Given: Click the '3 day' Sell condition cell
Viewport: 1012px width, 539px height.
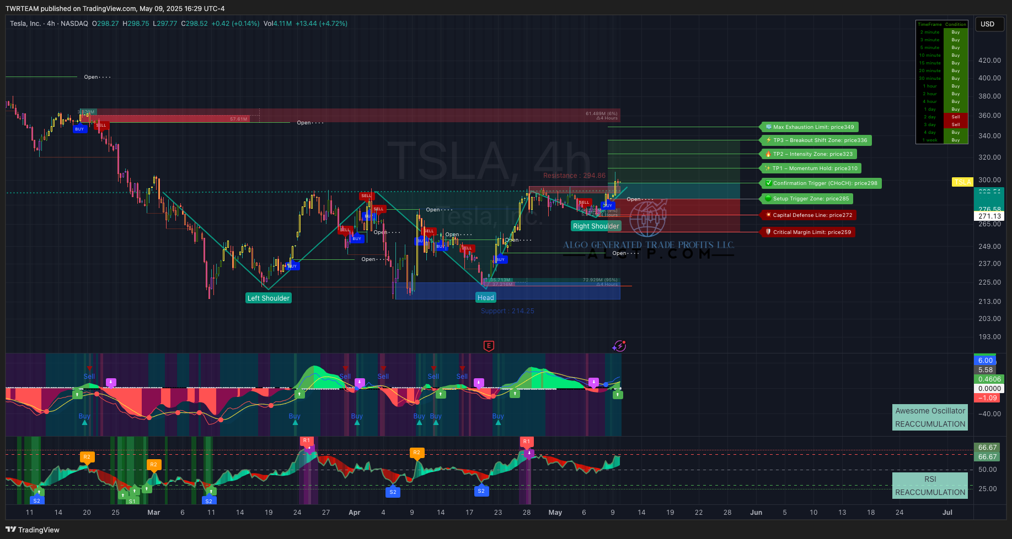Looking at the screenshot, I should (x=956, y=124).
